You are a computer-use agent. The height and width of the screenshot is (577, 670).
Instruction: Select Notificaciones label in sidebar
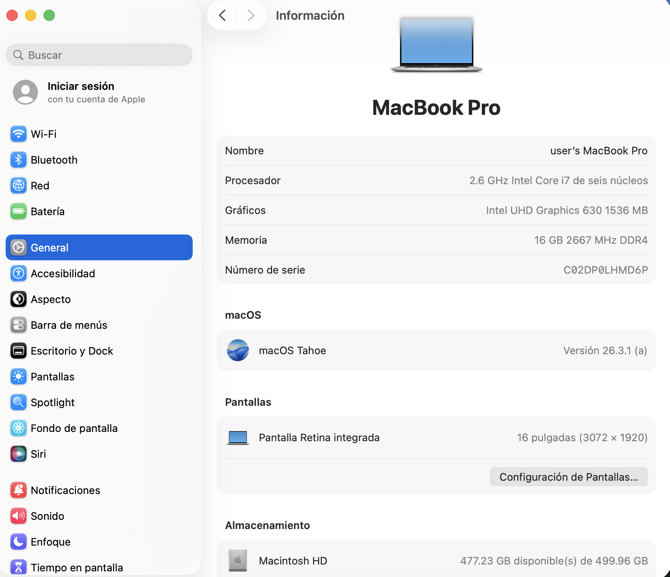pyautogui.click(x=65, y=490)
